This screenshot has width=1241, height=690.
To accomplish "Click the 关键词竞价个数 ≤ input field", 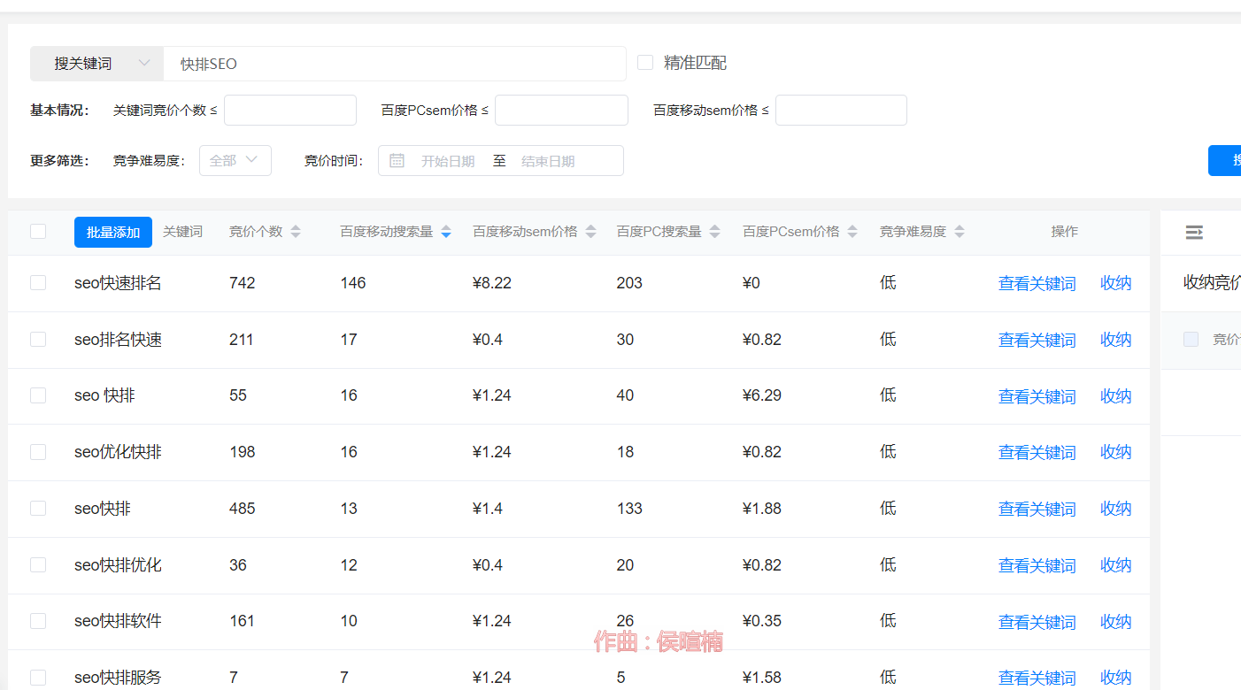I will click(290, 110).
